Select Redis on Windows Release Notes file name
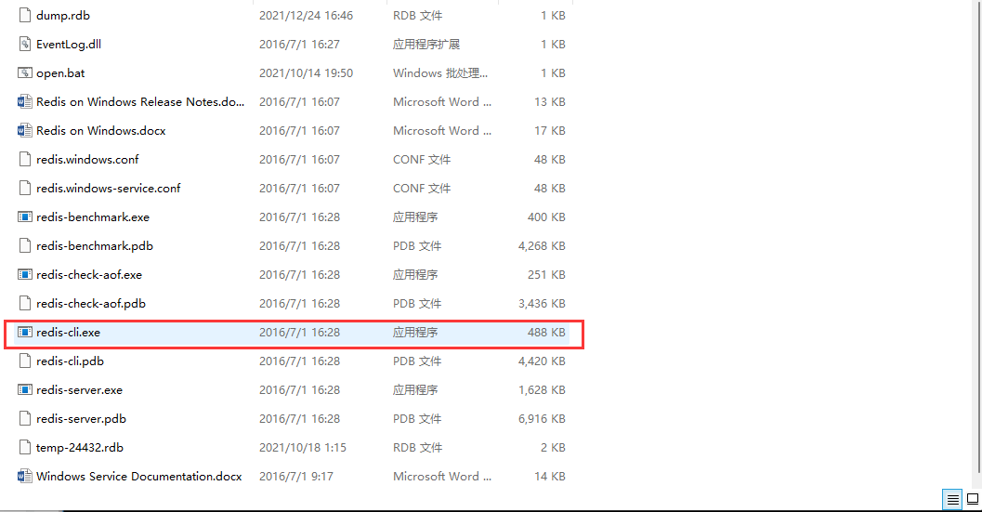Viewport: 982px width, 512px height. click(x=140, y=101)
